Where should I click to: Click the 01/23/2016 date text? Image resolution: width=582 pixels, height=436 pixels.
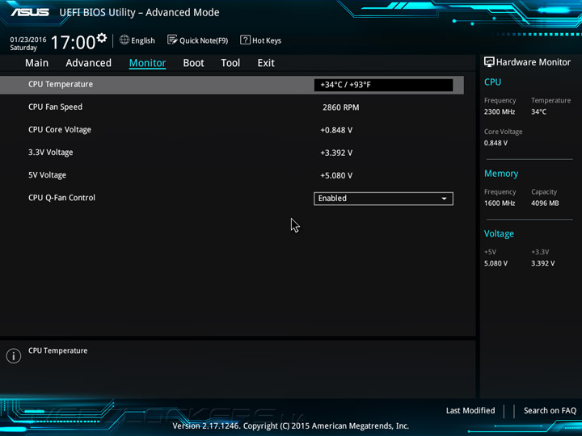pos(28,40)
